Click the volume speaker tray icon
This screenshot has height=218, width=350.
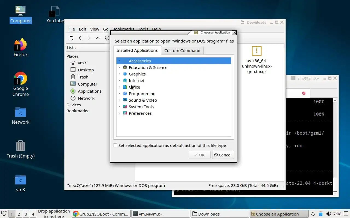pyautogui.click(x=329, y=214)
